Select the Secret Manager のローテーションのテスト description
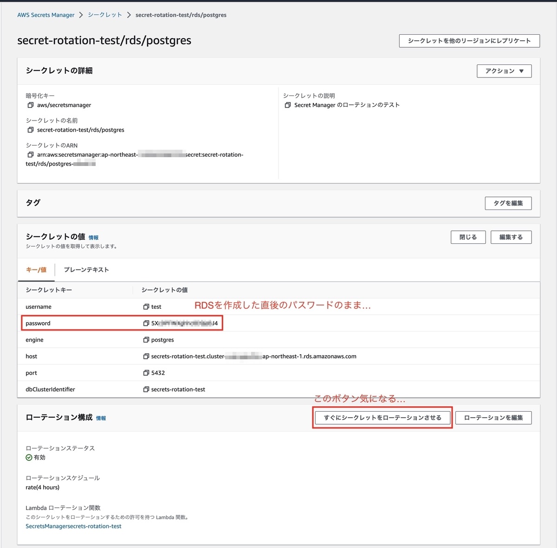Screen dimensions: 557x548 pyautogui.click(x=347, y=105)
